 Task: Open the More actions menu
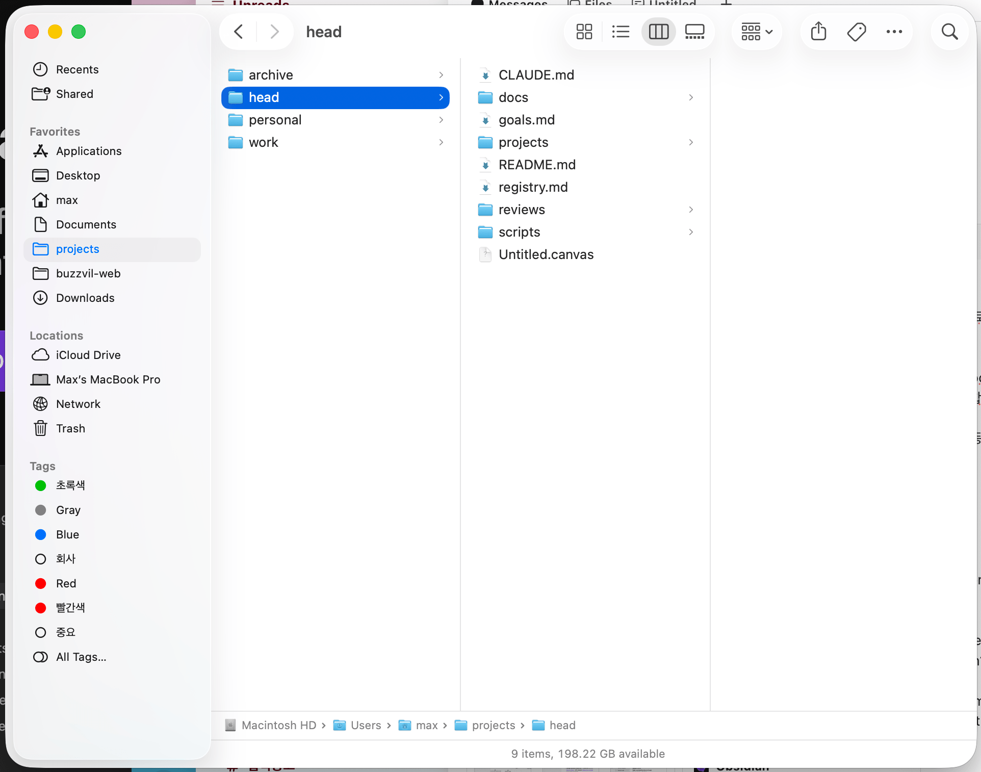(x=895, y=32)
